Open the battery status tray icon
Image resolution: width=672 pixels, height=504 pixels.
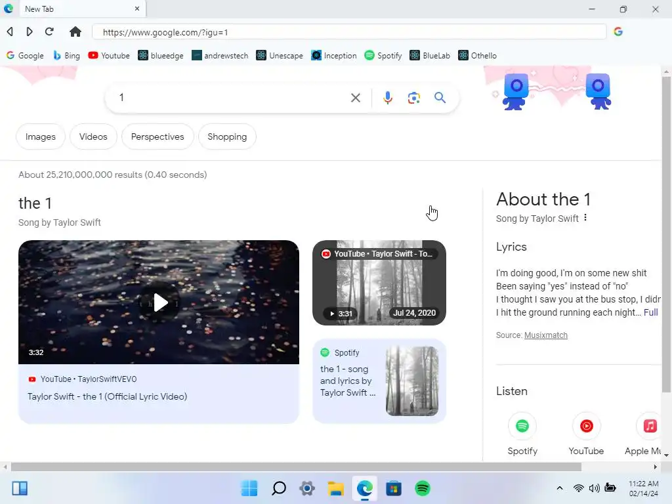(x=610, y=488)
